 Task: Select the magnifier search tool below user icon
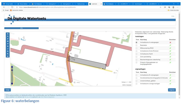click(x=8, y=36)
